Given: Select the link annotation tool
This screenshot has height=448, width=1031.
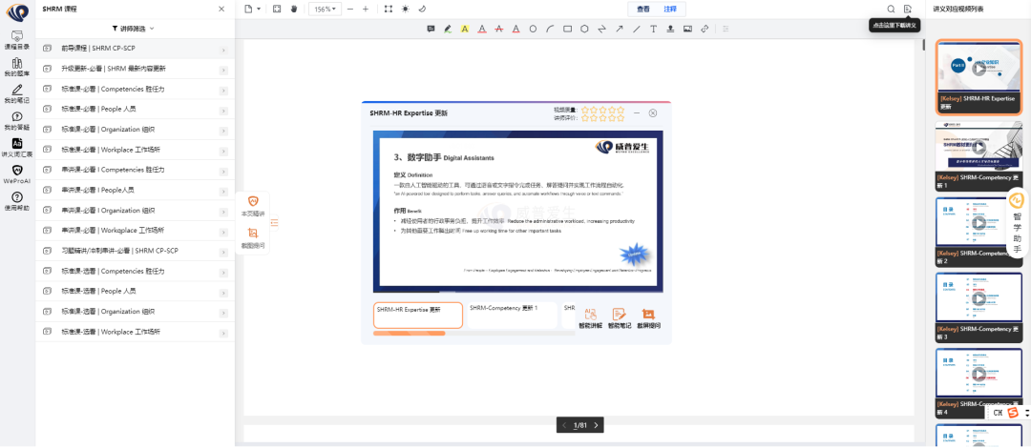Looking at the screenshot, I should pyautogui.click(x=705, y=29).
